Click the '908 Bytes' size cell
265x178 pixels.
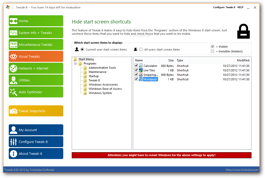click(167, 75)
